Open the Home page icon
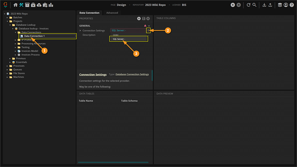This screenshot has width=297, height=167. [15, 5]
